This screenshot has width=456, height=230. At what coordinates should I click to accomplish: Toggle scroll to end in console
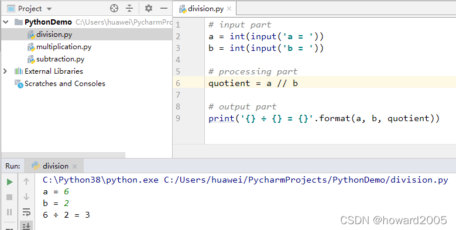(x=26, y=226)
